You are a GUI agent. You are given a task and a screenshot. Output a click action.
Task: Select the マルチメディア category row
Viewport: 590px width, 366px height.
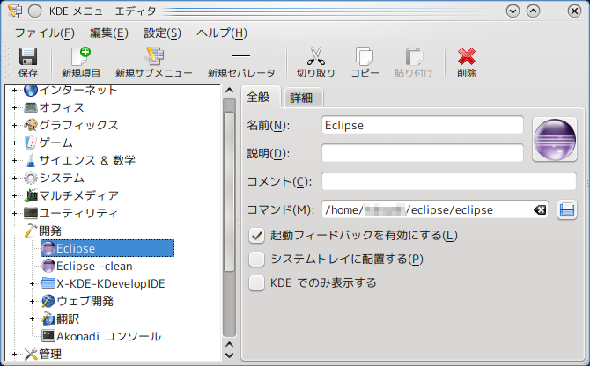click(78, 195)
